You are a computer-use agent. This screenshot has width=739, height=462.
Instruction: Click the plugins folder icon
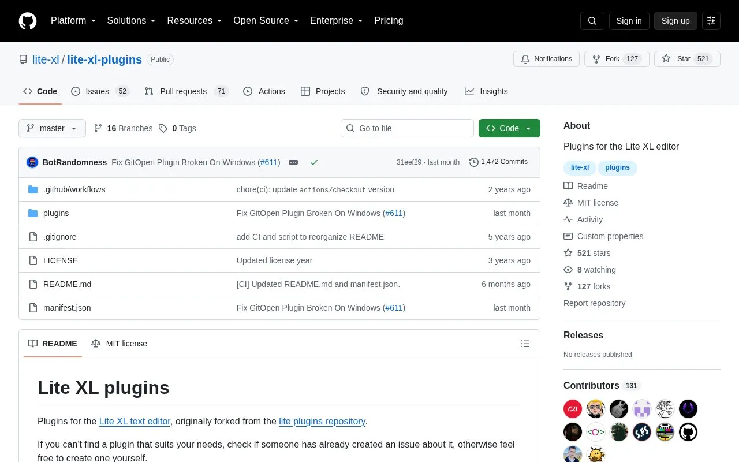[33, 213]
